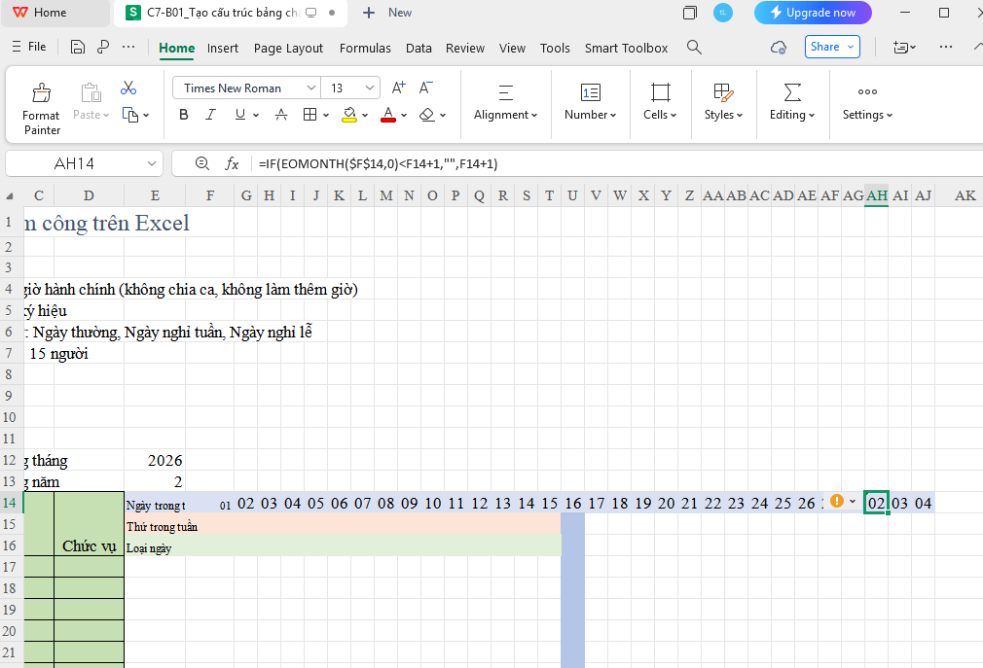
Task: Click inside the formula bar input
Action: [584, 163]
